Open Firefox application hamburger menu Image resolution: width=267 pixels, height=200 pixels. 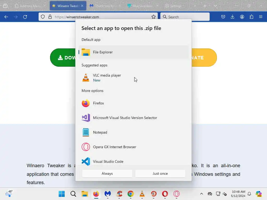point(261,17)
